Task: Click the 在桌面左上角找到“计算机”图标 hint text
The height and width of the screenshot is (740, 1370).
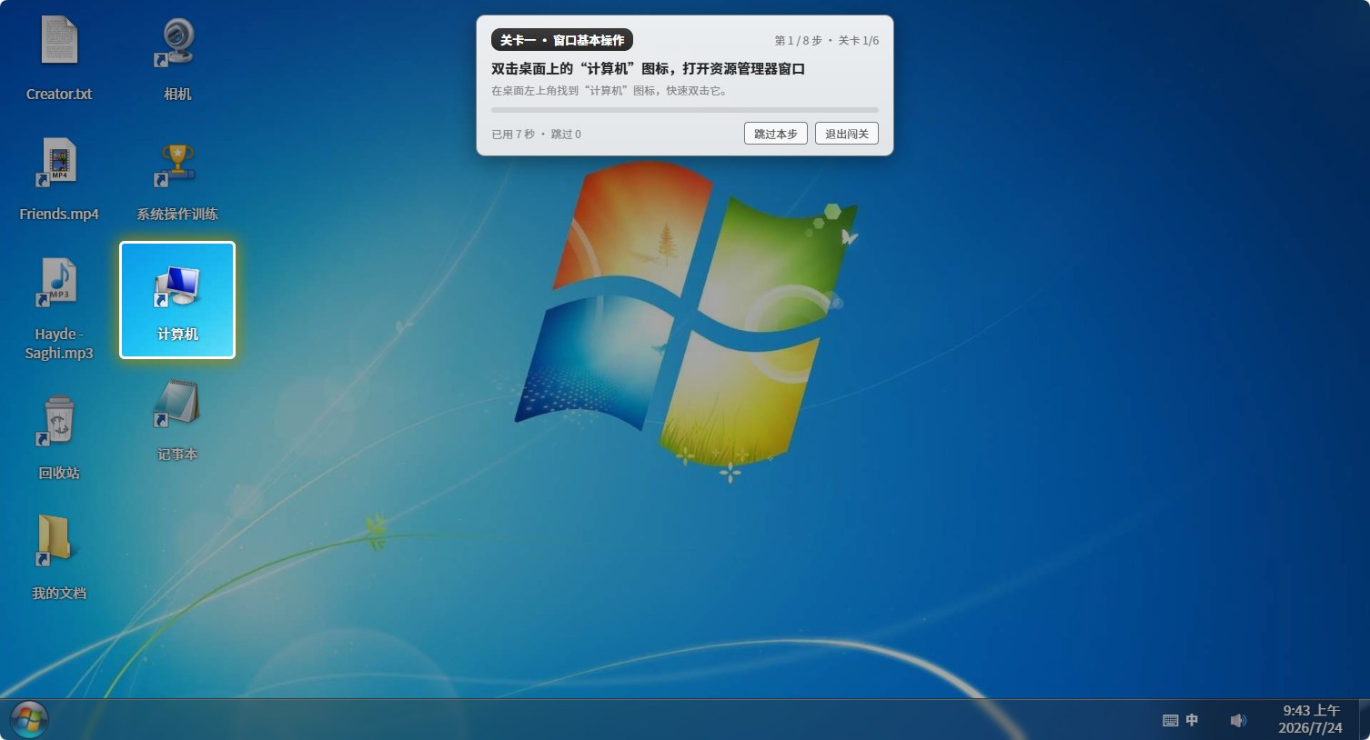Action: [609, 91]
